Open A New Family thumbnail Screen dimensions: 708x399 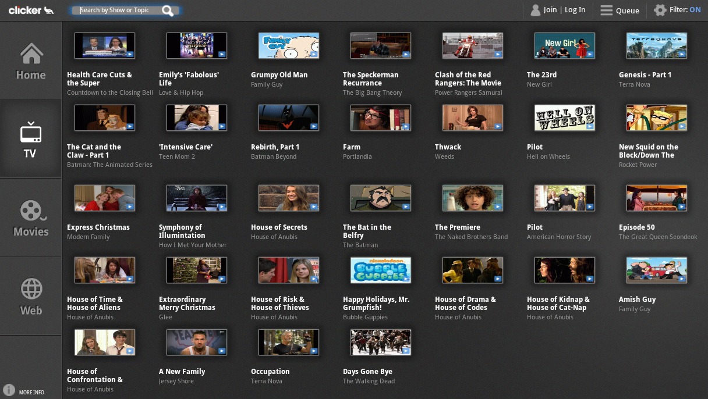point(197,343)
